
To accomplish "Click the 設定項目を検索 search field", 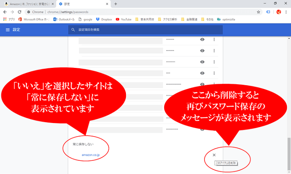I will (145, 30).
